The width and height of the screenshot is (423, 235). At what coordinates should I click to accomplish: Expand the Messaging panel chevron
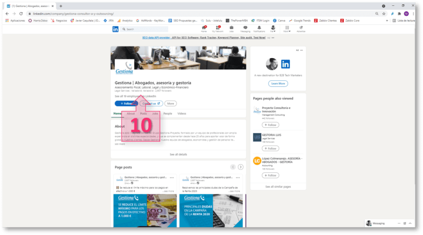pyautogui.click(x=410, y=223)
